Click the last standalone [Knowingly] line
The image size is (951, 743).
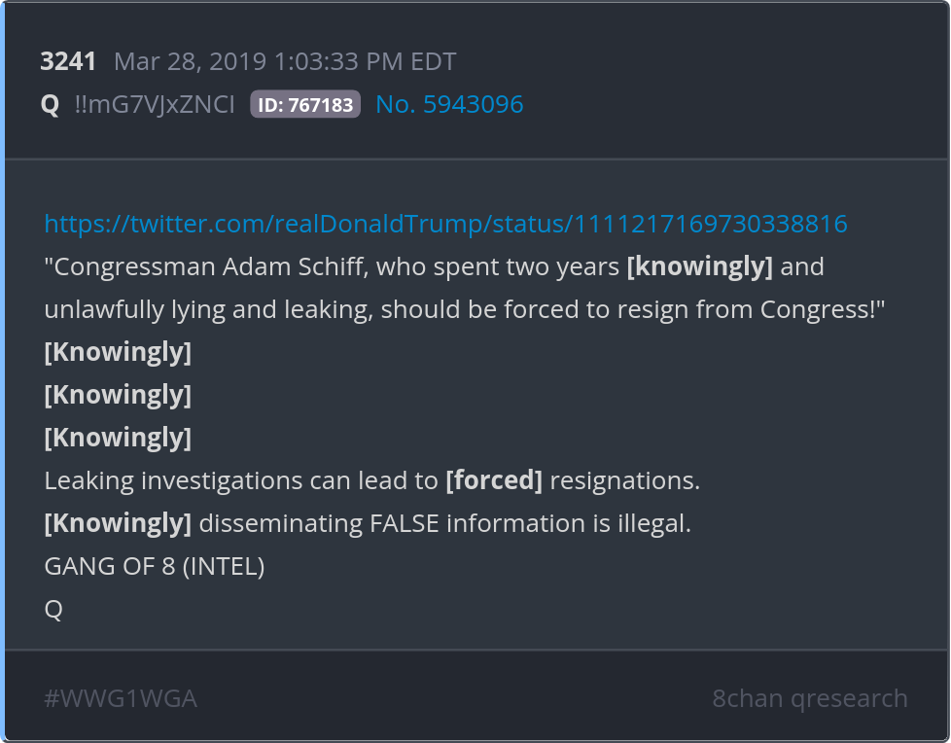tap(118, 438)
